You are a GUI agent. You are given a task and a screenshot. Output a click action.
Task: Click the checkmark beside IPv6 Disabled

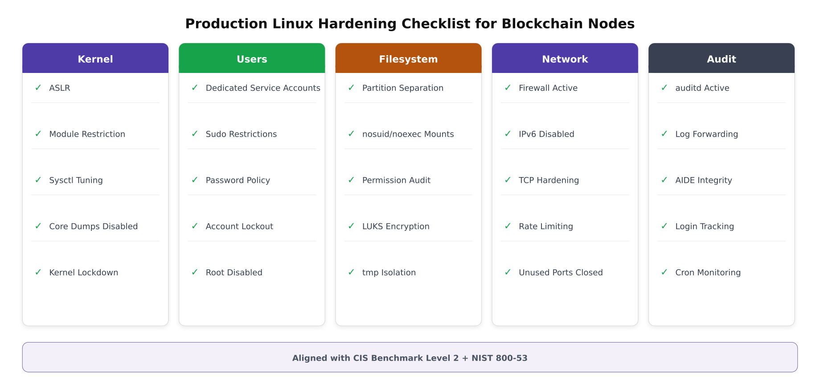(x=508, y=134)
